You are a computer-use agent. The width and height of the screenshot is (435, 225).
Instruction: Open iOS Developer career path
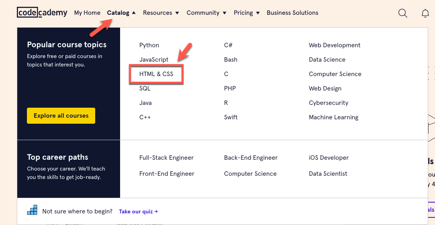coord(329,158)
